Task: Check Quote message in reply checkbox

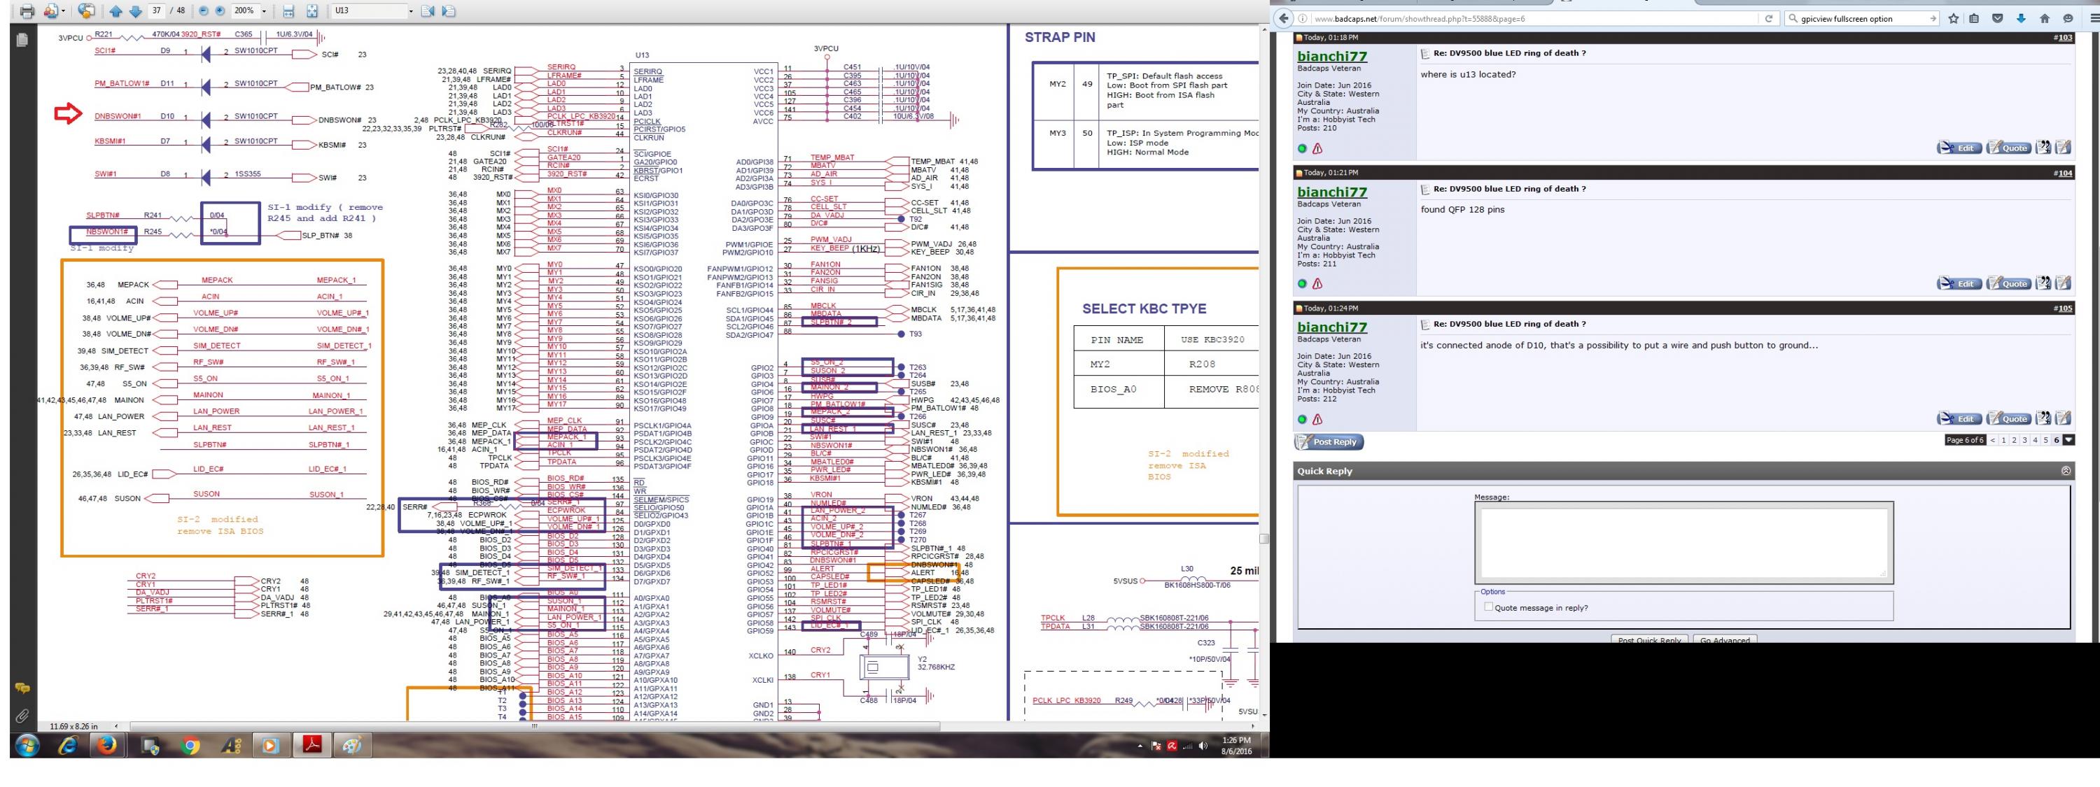Action: tap(1489, 607)
